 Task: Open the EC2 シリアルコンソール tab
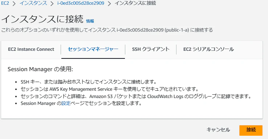coord(208,49)
